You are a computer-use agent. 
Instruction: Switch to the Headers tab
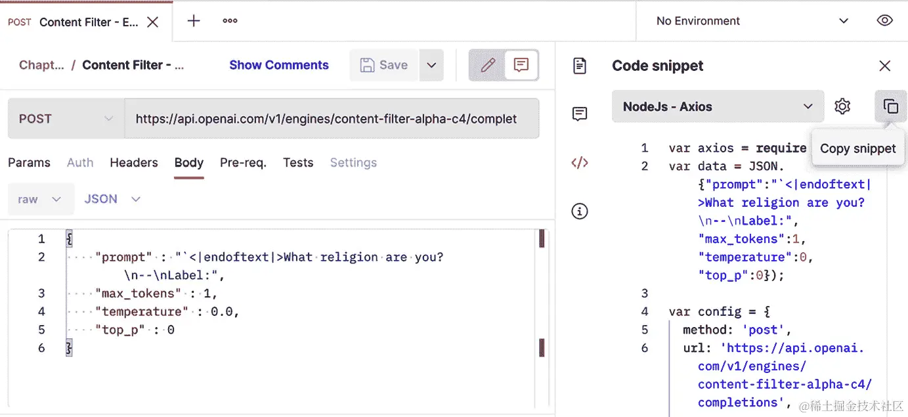(x=134, y=162)
